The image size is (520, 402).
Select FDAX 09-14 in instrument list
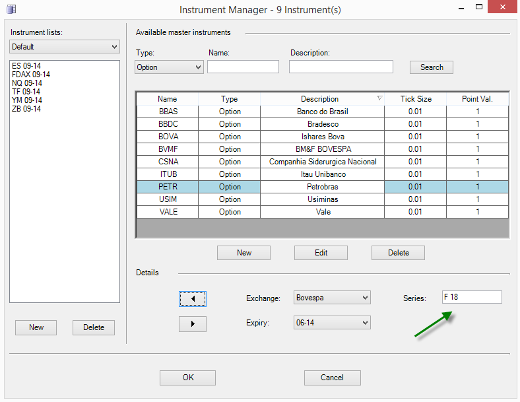[31, 75]
